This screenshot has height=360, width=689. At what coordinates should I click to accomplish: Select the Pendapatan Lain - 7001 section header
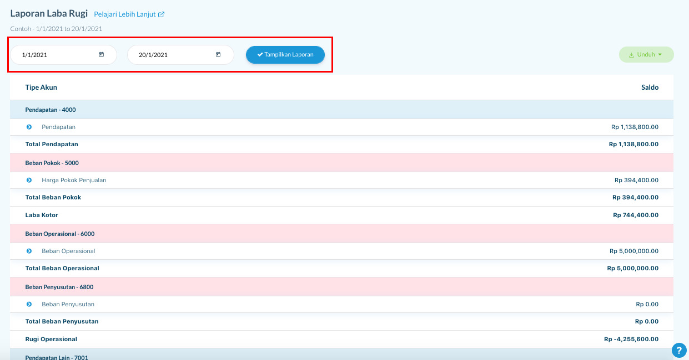pyautogui.click(x=341, y=355)
